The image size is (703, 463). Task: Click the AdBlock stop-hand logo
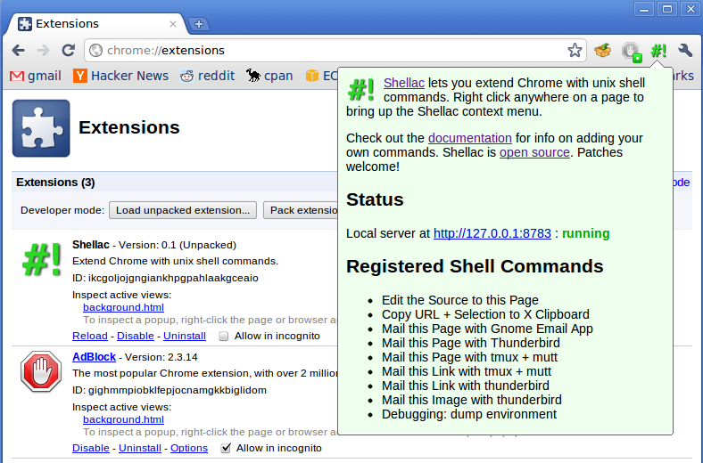pyautogui.click(x=41, y=372)
